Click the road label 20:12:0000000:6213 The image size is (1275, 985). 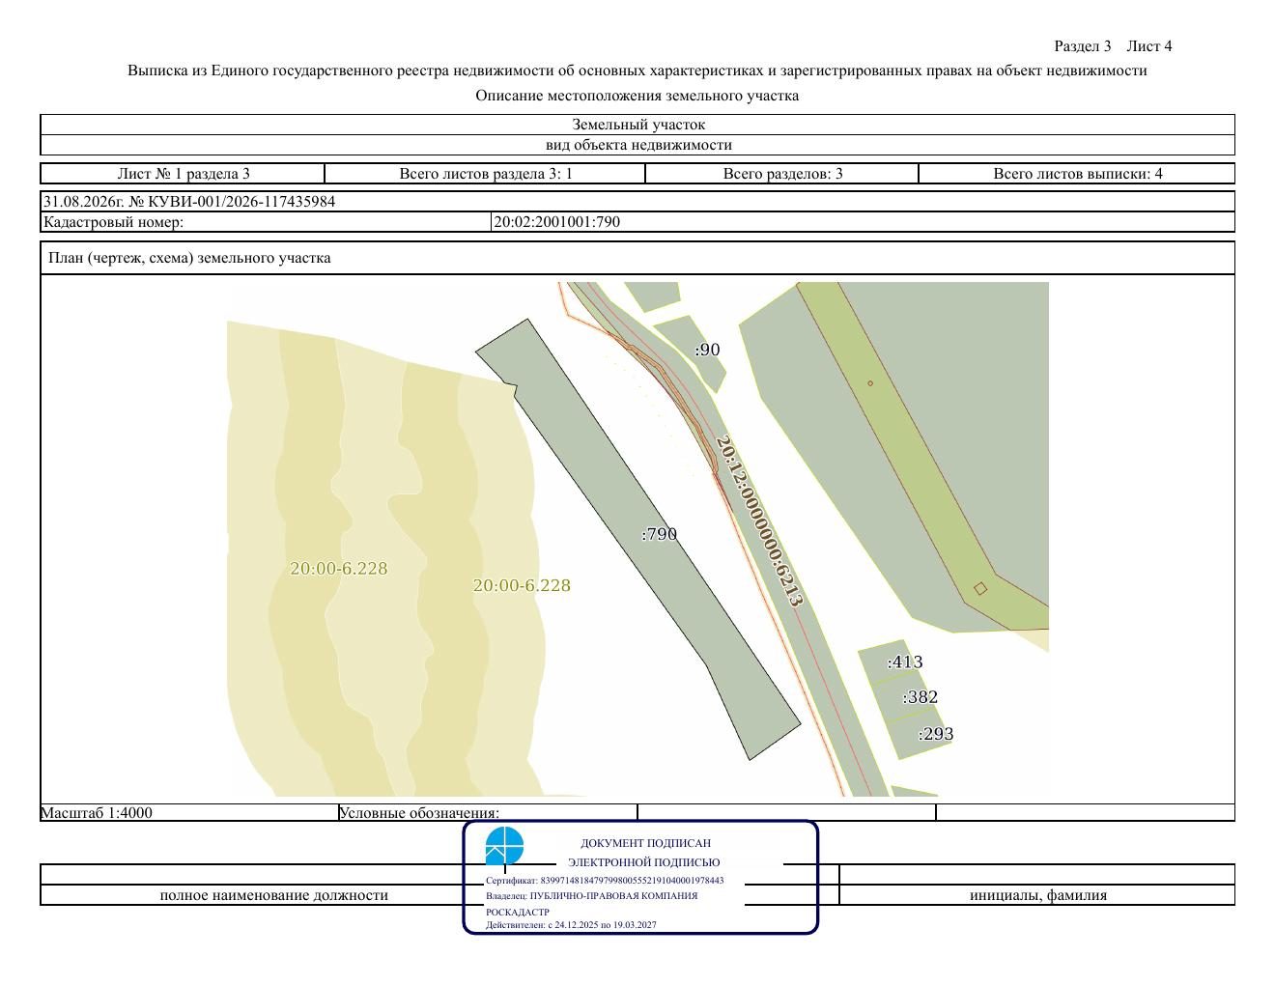pyautogui.click(x=759, y=521)
